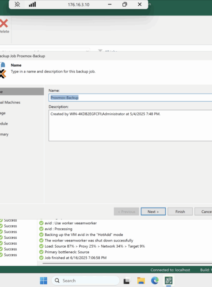Click the red Delete icon in the ribbon

click(x=4, y=23)
